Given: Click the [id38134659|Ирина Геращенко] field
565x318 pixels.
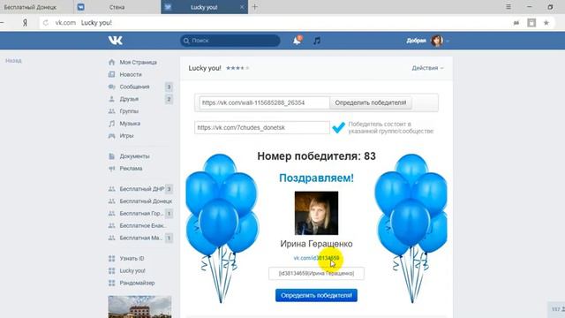Looking at the screenshot, I should click(316, 273).
